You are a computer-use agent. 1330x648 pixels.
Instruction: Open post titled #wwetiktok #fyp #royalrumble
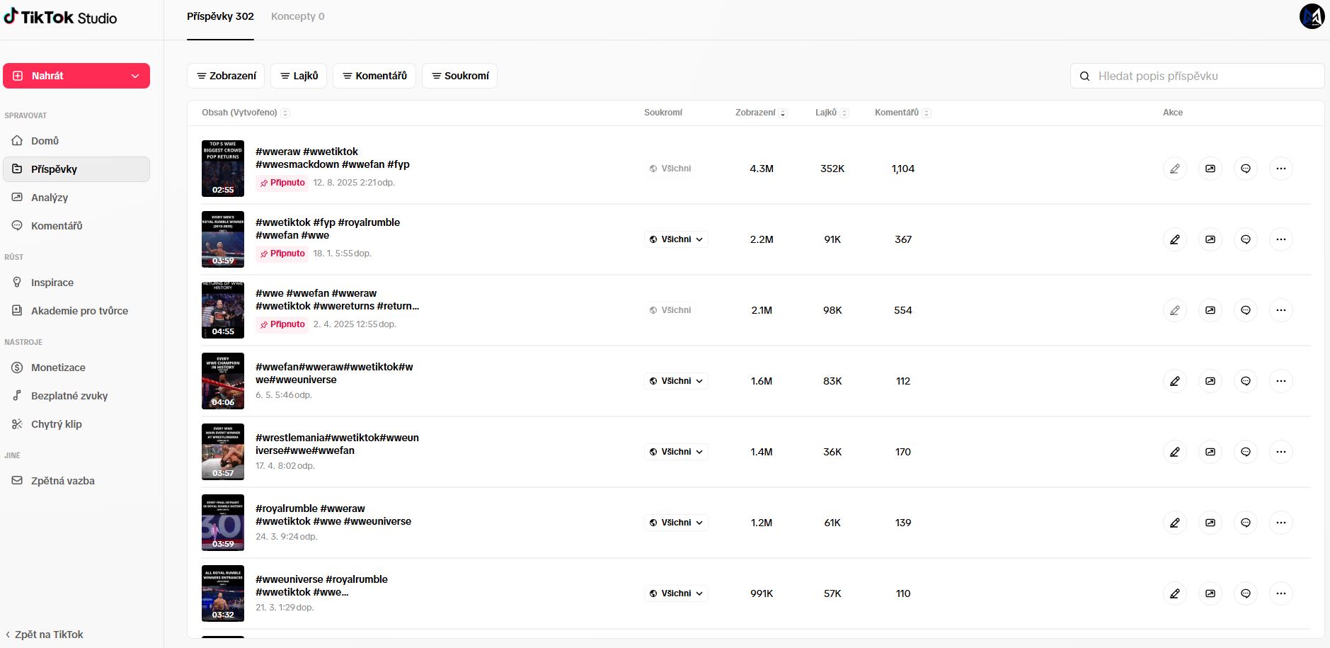click(x=328, y=229)
